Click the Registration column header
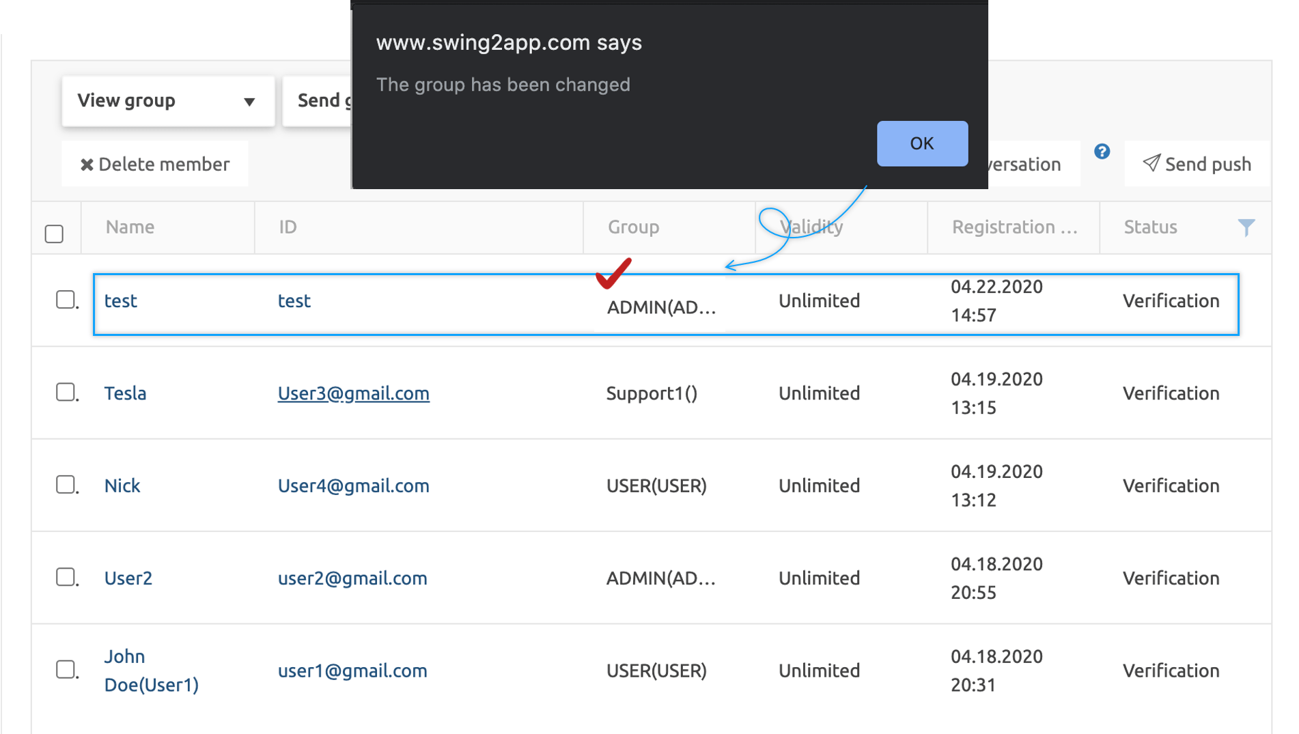Screen dimensions: 1299x734 coord(1014,227)
